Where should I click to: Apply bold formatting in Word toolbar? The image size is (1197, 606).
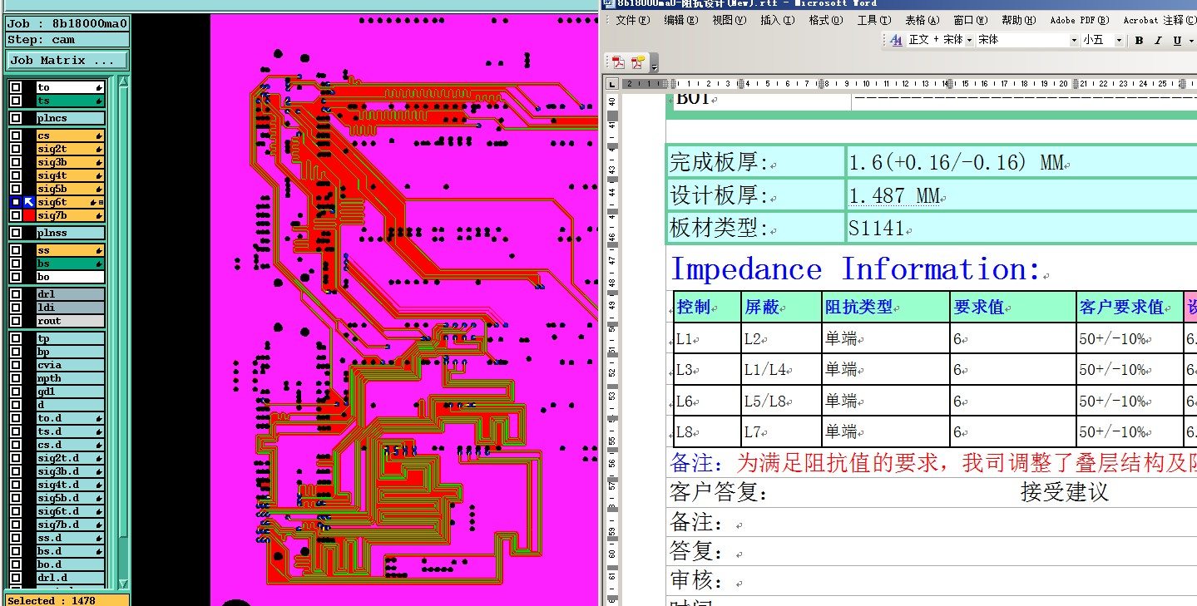pos(1139,40)
